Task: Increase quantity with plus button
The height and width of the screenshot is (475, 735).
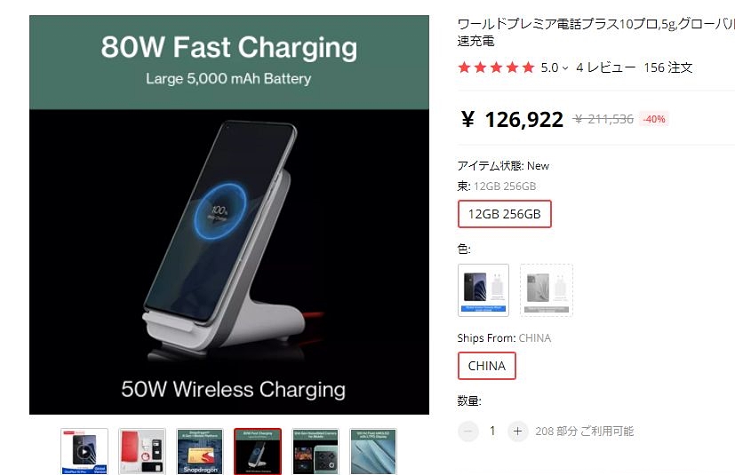Action: [x=517, y=431]
